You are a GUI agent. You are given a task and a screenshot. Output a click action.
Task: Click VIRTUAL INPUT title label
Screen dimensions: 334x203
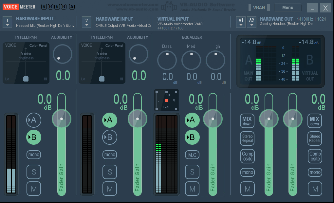[x=173, y=19]
